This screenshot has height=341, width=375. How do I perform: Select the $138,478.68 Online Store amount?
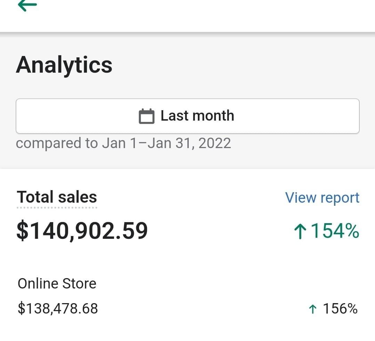(x=58, y=309)
